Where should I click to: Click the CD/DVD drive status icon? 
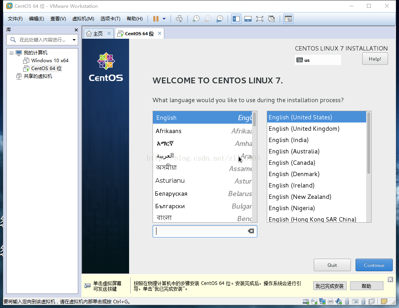pyautogui.click(x=314, y=302)
